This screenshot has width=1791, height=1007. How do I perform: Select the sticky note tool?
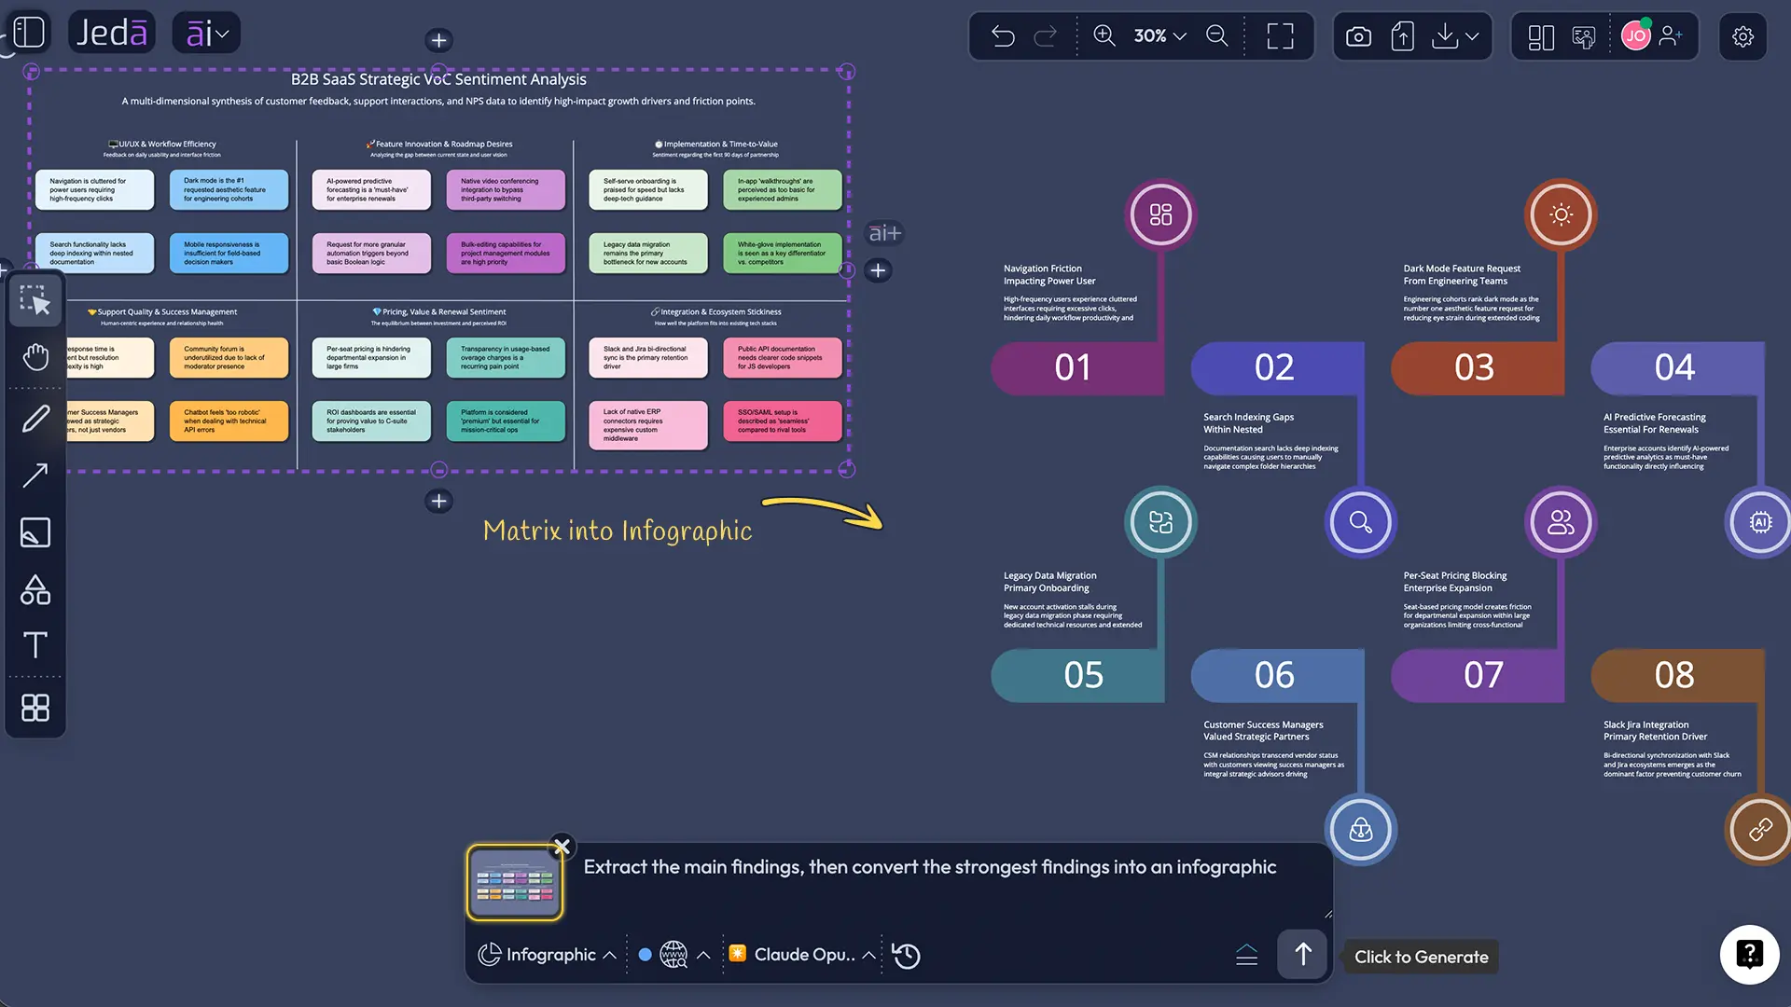35,532
